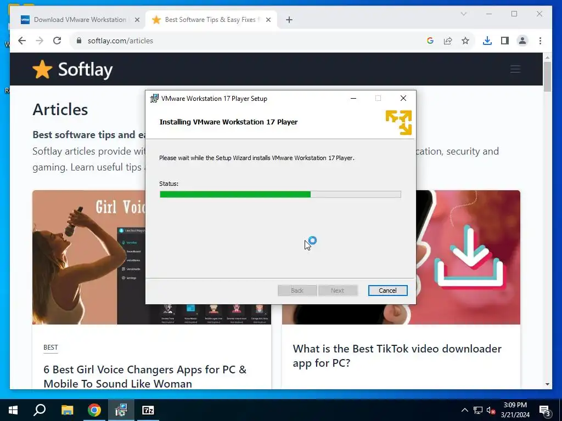Click Cancel in VMware setup

387,291
